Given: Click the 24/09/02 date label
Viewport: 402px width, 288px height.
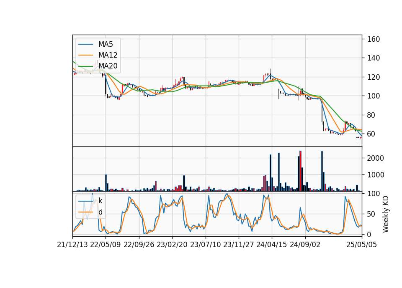Looking at the screenshot, I should click(x=305, y=245).
